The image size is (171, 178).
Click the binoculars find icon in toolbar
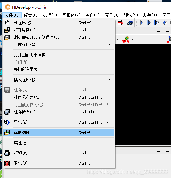click(130, 23)
